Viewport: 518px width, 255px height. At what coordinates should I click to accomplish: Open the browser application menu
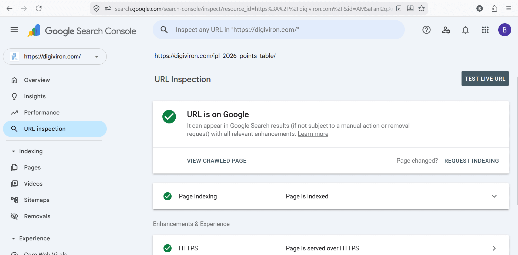(509, 9)
